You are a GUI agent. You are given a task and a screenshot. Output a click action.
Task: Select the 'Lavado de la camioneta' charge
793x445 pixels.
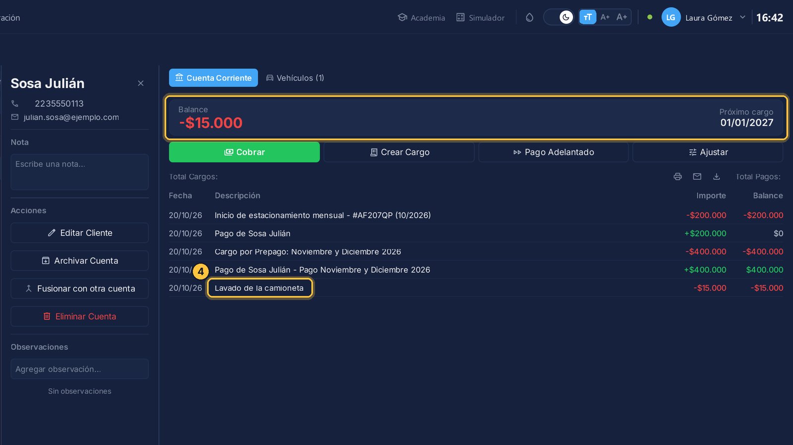tap(259, 288)
